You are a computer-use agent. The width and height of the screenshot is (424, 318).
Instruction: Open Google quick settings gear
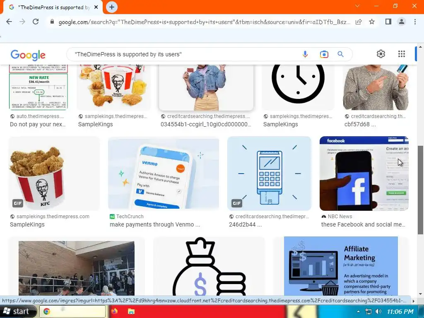pos(381,54)
